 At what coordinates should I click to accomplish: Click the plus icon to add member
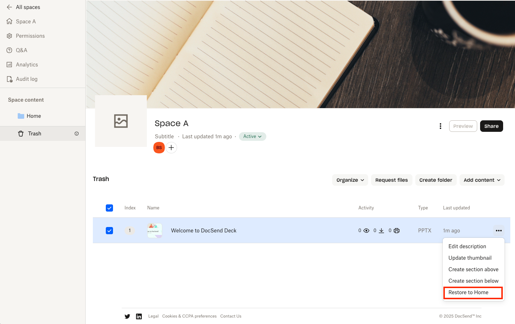click(x=171, y=148)
